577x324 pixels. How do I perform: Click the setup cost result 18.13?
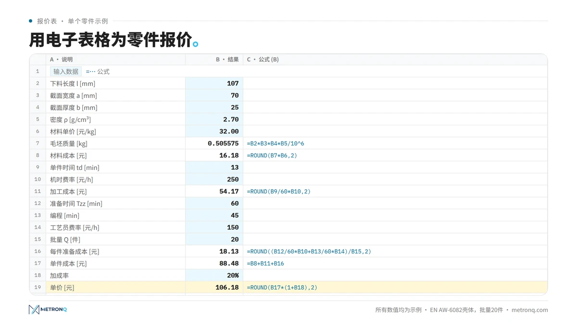[x=214, y=252]
